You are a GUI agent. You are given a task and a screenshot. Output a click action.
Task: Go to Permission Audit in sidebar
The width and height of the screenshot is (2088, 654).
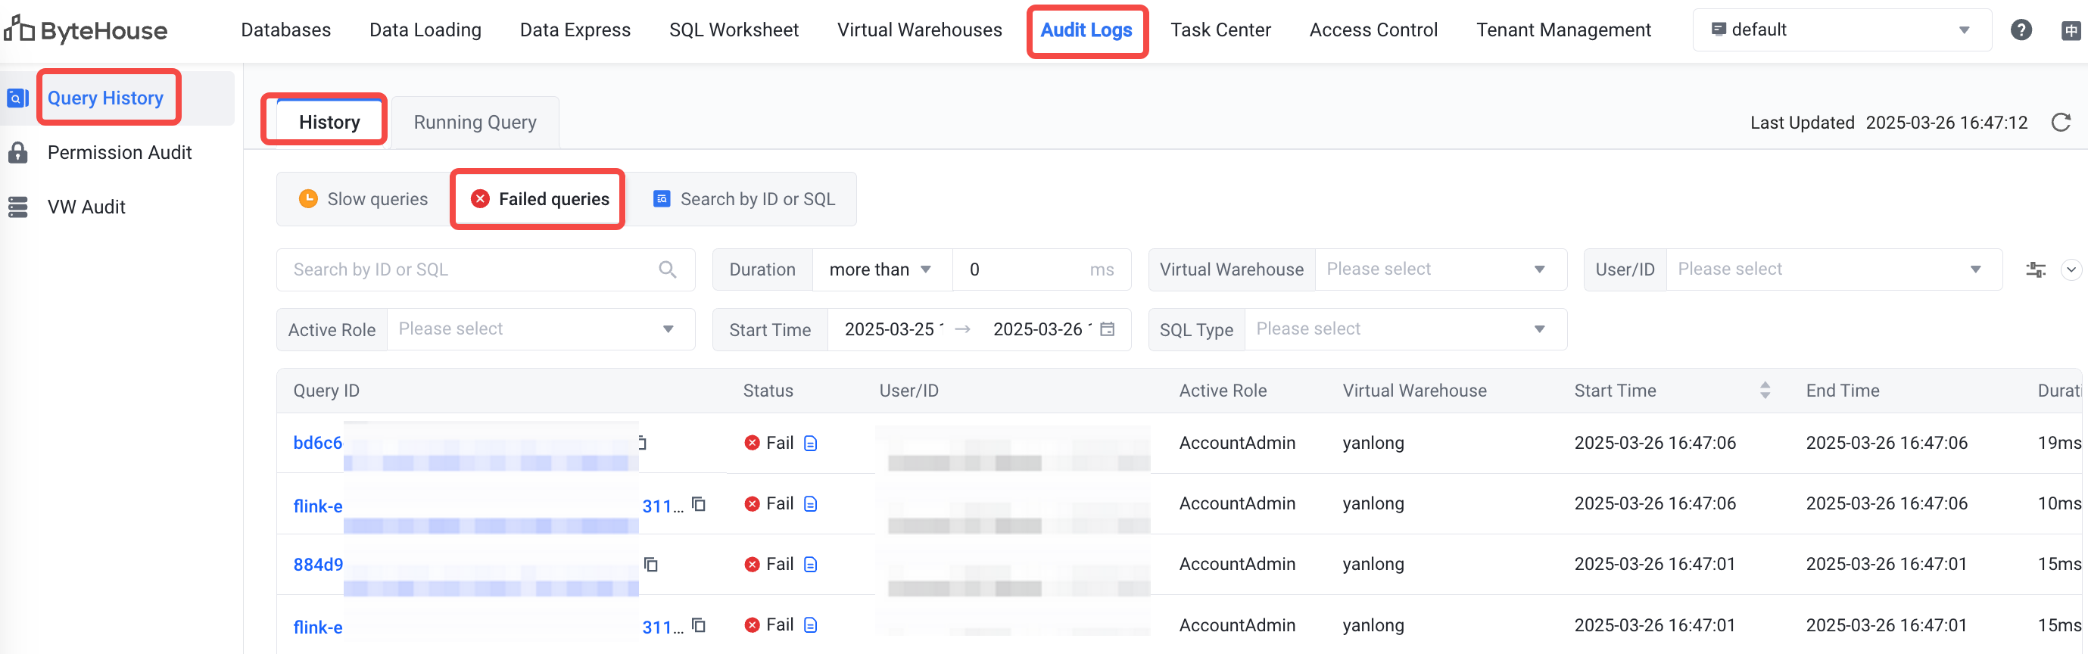coord(119,152)
